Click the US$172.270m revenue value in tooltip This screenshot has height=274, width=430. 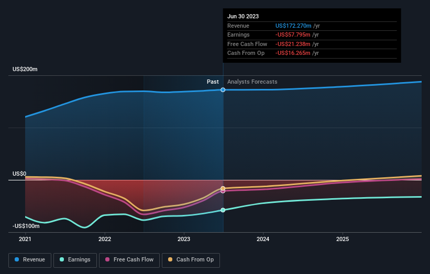293,26
